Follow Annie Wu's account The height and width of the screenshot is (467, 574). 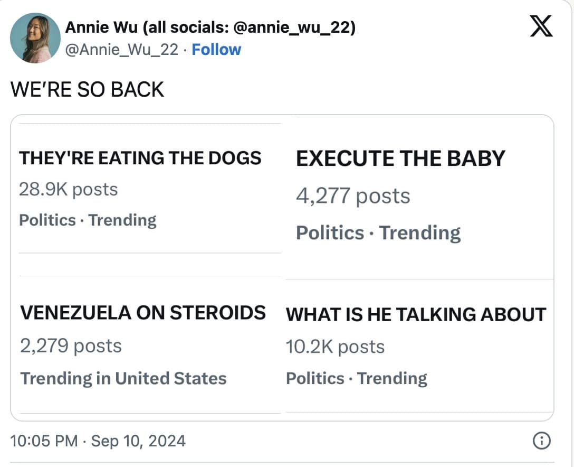pos(216,50)
